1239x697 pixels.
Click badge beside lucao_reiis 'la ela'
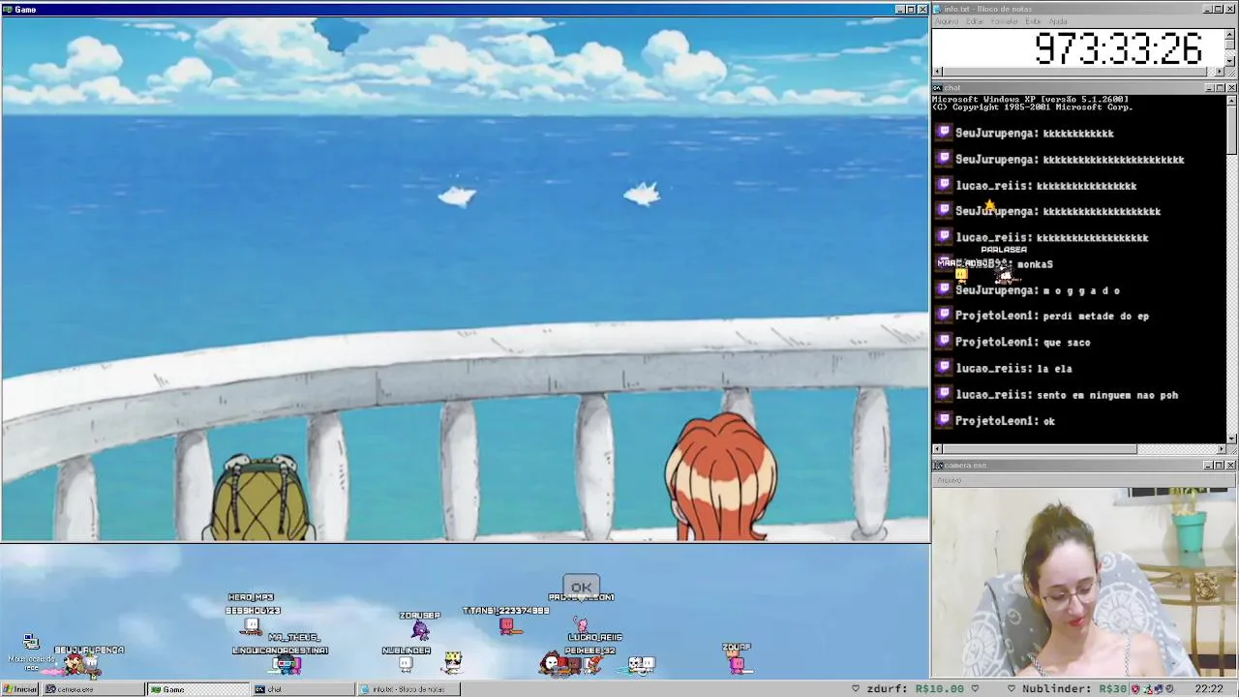point(944,368)
